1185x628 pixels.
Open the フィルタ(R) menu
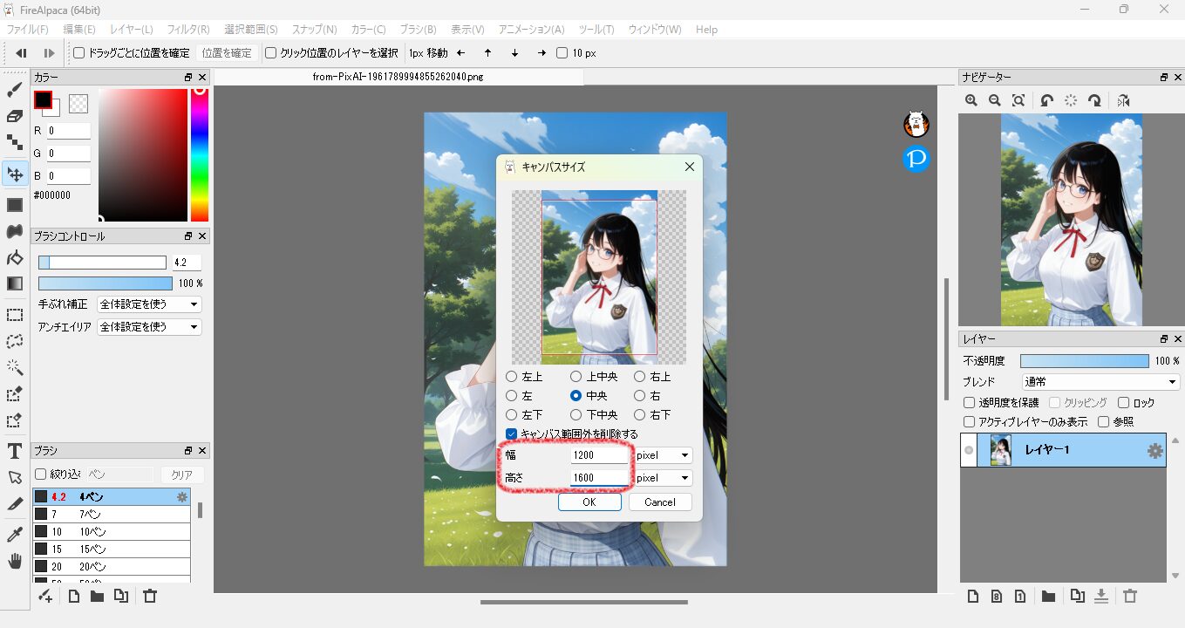(187, 30)
